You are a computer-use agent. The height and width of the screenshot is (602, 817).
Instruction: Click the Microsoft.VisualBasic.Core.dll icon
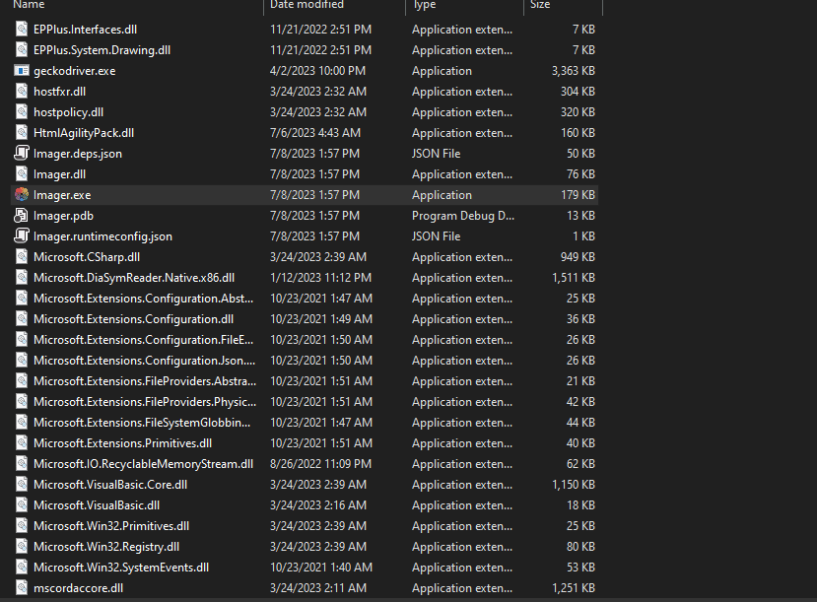[22, 485]
